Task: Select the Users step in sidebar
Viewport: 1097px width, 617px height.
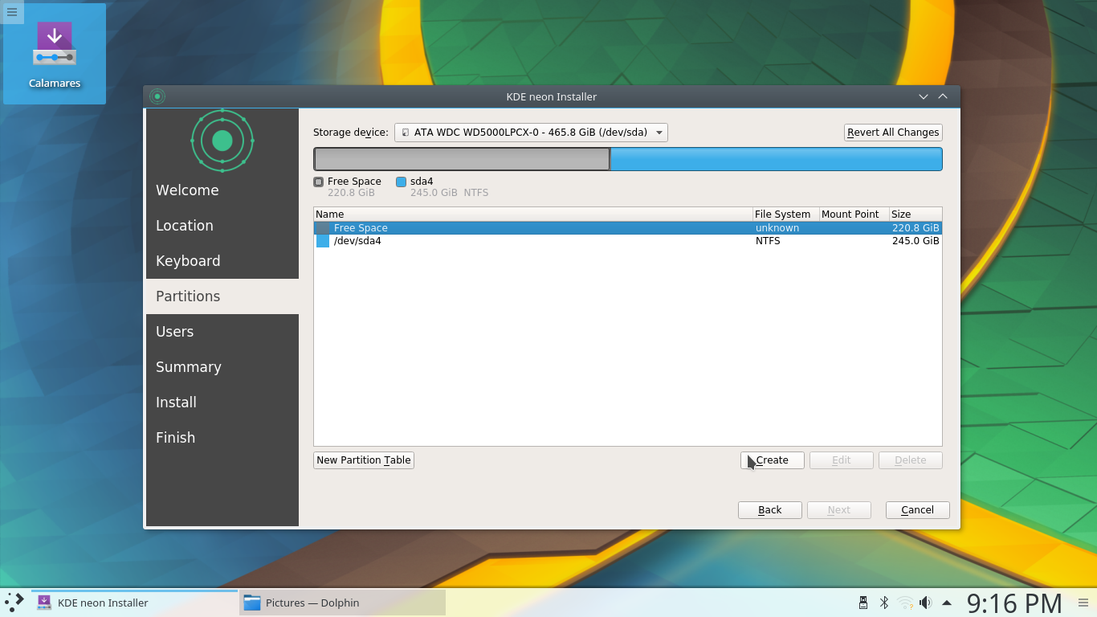Action: [222, 332]
